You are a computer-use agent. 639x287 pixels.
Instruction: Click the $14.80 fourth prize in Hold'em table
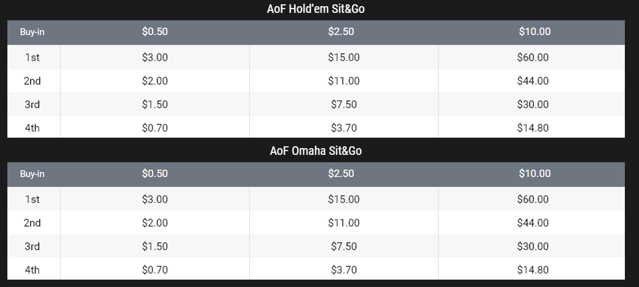[x=533, y=128]
